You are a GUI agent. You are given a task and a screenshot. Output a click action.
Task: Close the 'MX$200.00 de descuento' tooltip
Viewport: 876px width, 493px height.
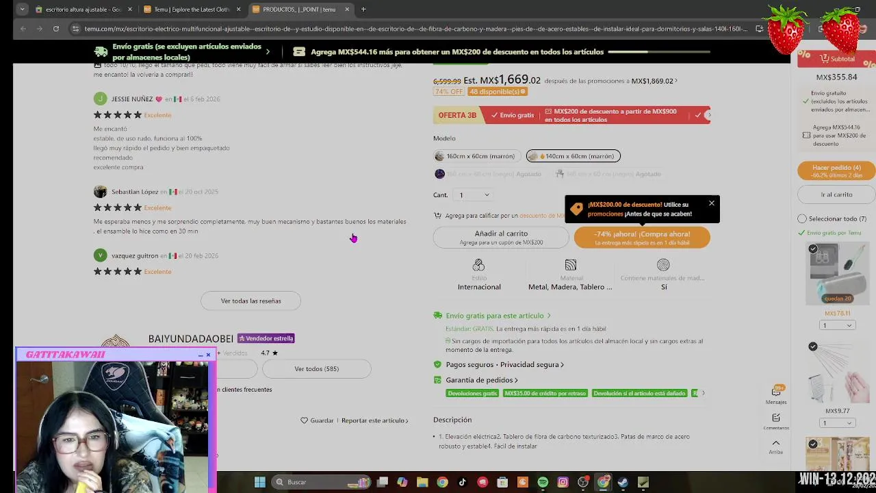[712, 203]
